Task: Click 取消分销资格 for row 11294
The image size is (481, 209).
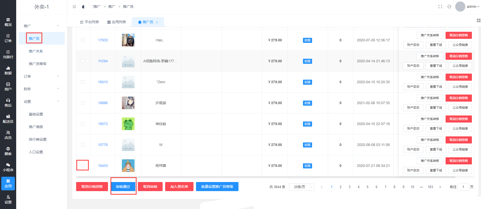Action: click(x=459, y=56)
